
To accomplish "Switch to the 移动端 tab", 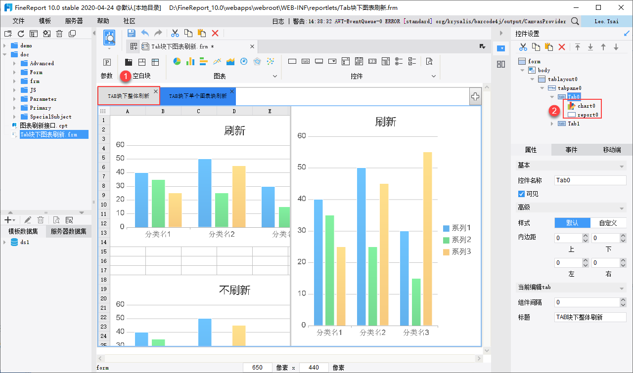I will click(612, 150).
